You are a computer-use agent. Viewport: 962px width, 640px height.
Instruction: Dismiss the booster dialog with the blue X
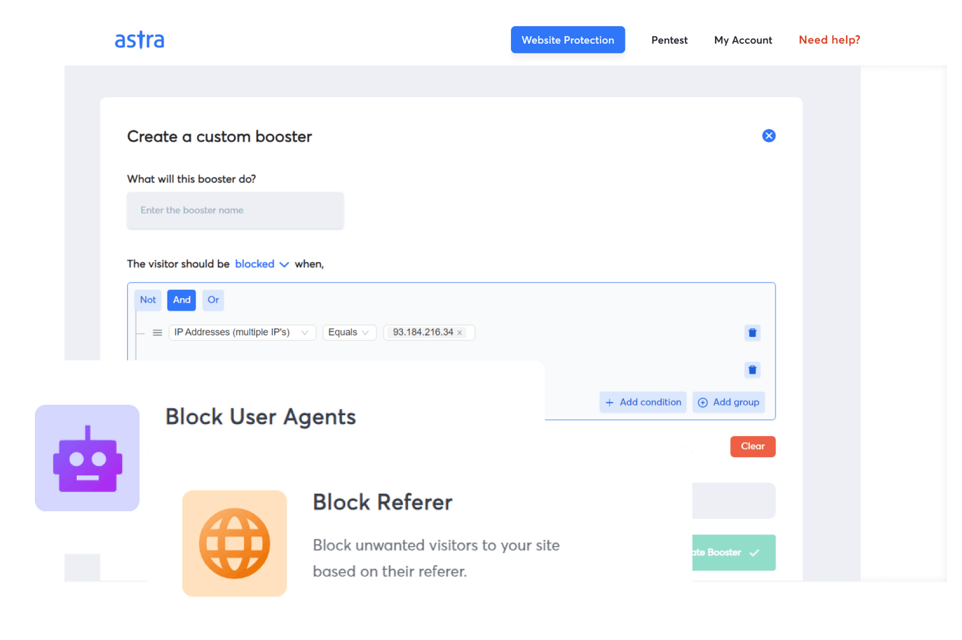click(x=768, y=135)
